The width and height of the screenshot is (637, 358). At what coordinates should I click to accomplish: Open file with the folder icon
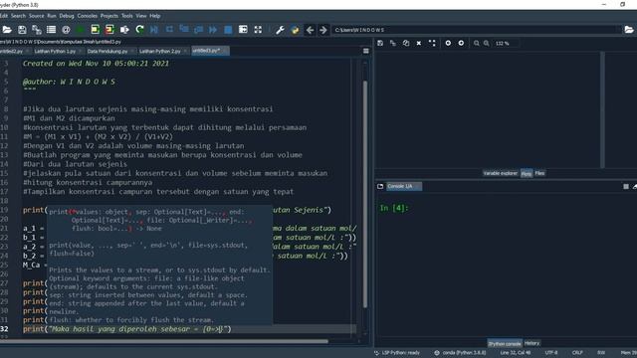(7, 30)
